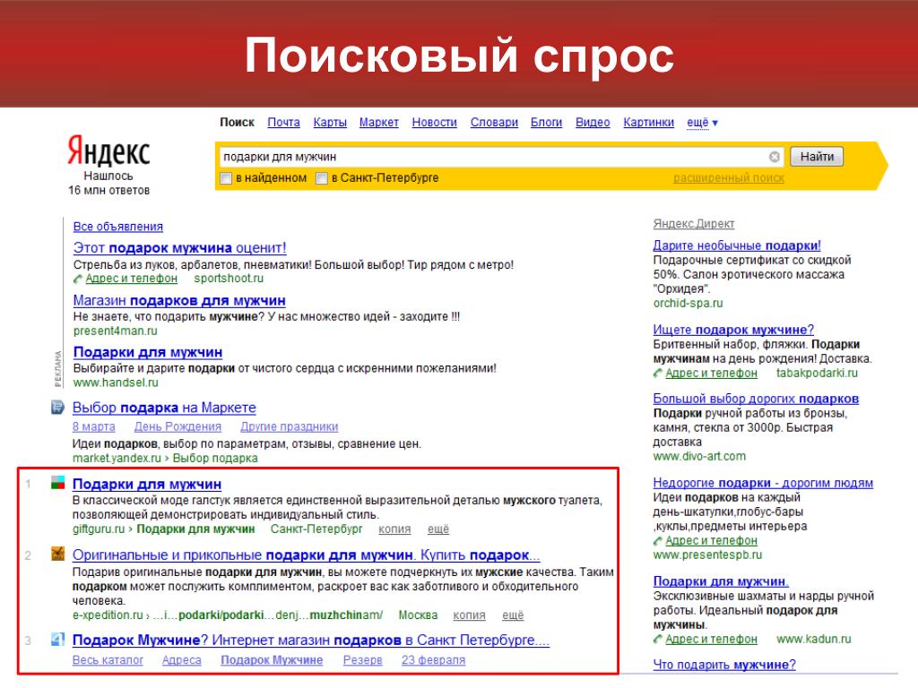Clear the search field with the X icon
The image size is (918, 688).
[774, 157]
